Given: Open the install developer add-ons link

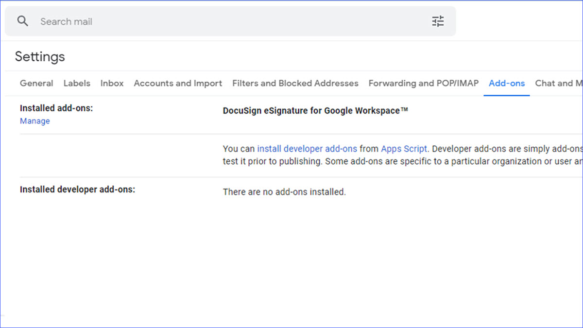Looking at the screenshot, I should tap(307, 149).
